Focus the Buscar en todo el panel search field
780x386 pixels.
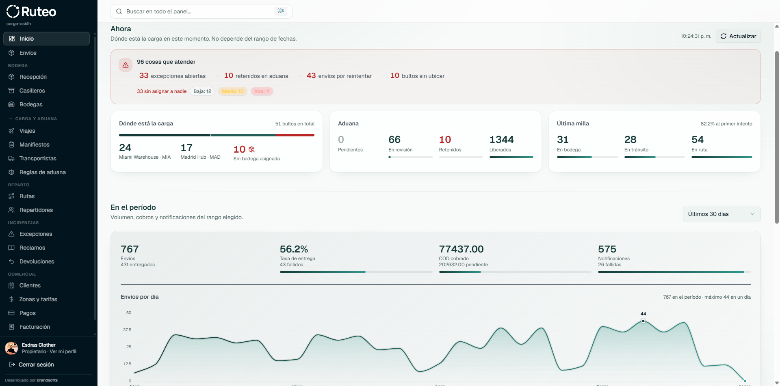pos(201,11)
